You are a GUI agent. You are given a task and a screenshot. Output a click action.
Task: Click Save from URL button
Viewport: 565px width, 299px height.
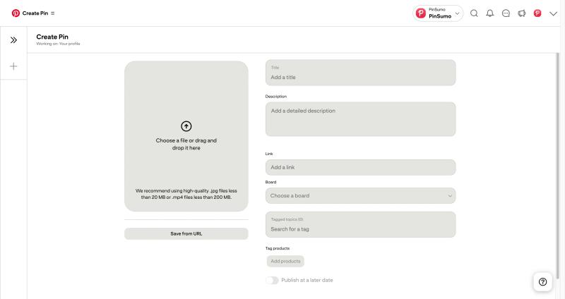186,234
